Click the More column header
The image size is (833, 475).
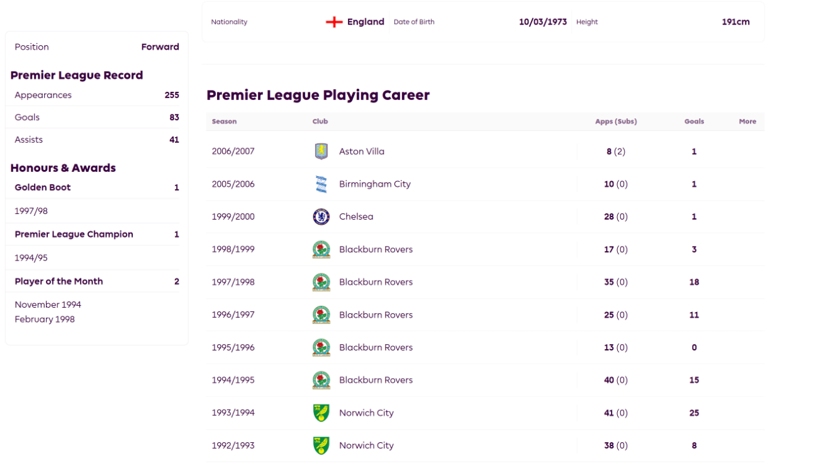747,121
